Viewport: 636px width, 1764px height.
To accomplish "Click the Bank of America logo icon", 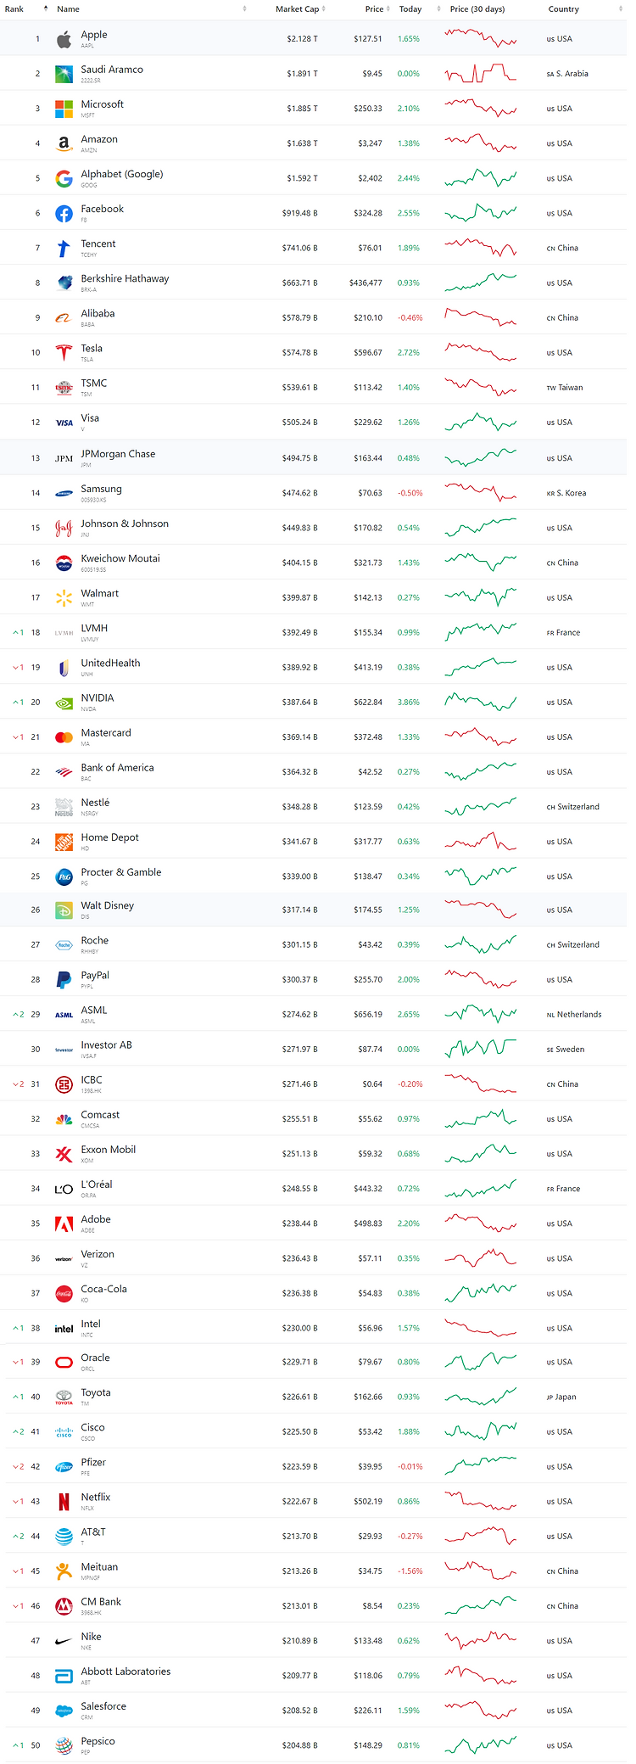I will 64,772.
